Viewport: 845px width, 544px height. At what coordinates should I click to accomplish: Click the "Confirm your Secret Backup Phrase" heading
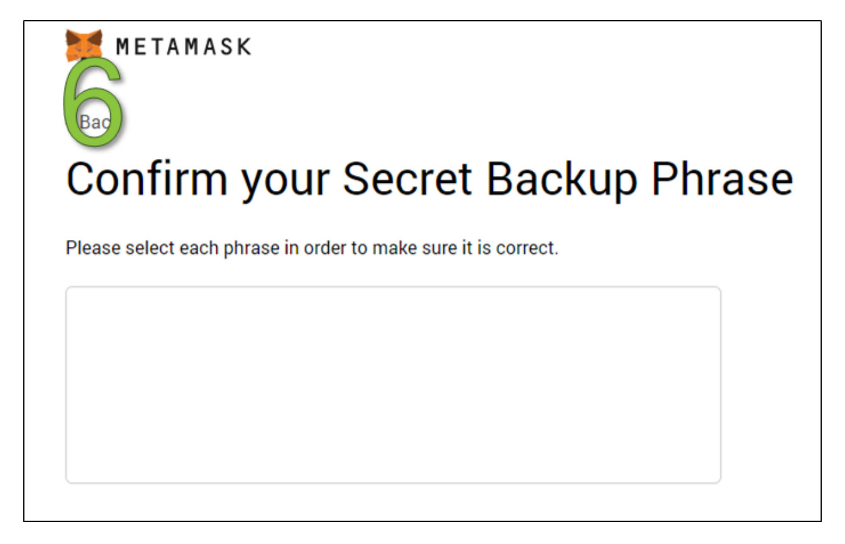(x=429, y=180)
